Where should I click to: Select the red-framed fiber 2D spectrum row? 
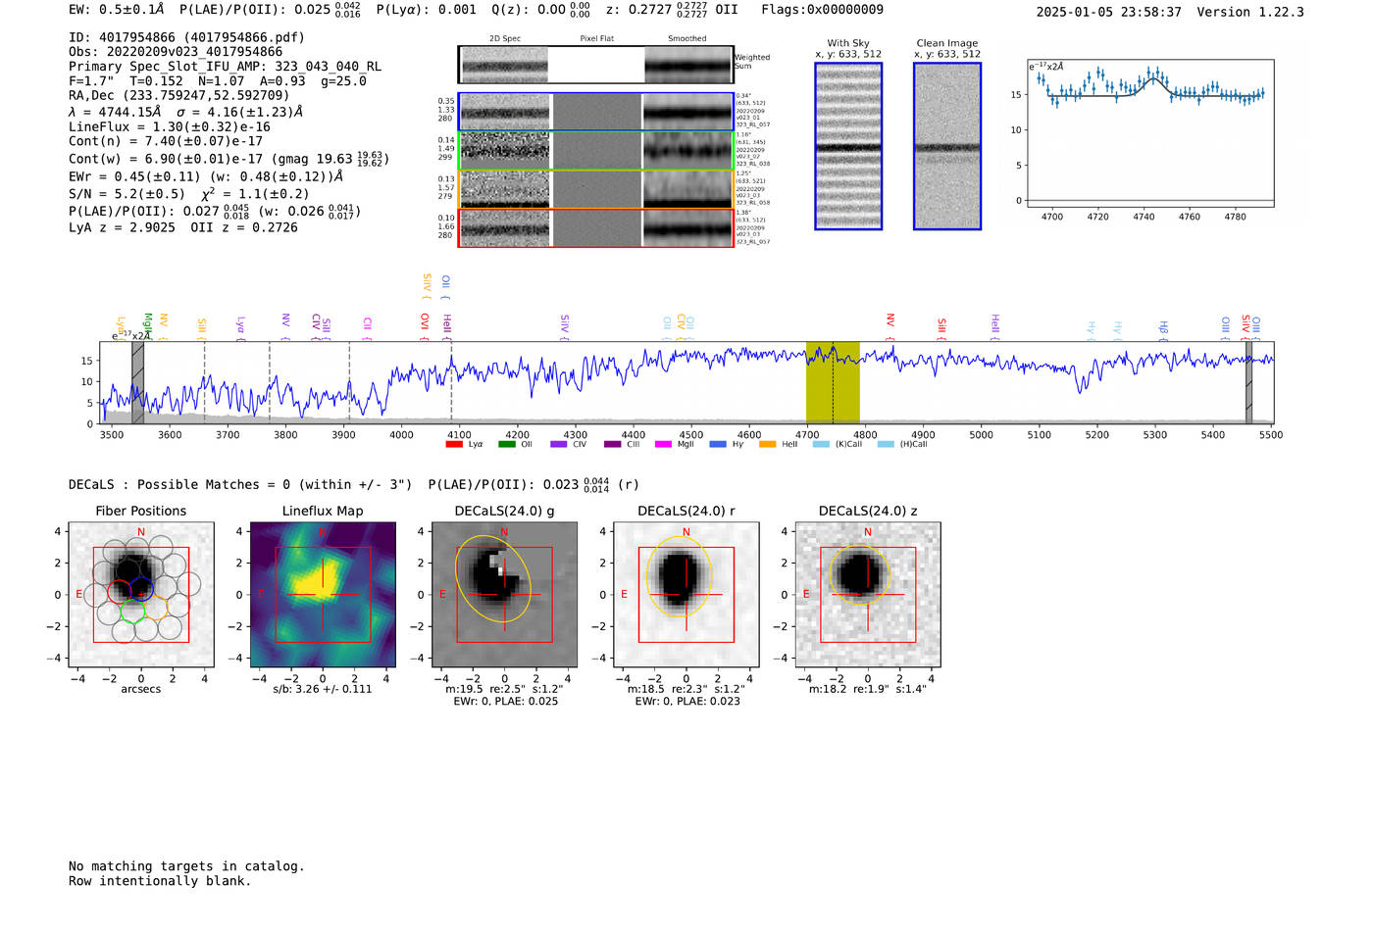coord(595,227)
